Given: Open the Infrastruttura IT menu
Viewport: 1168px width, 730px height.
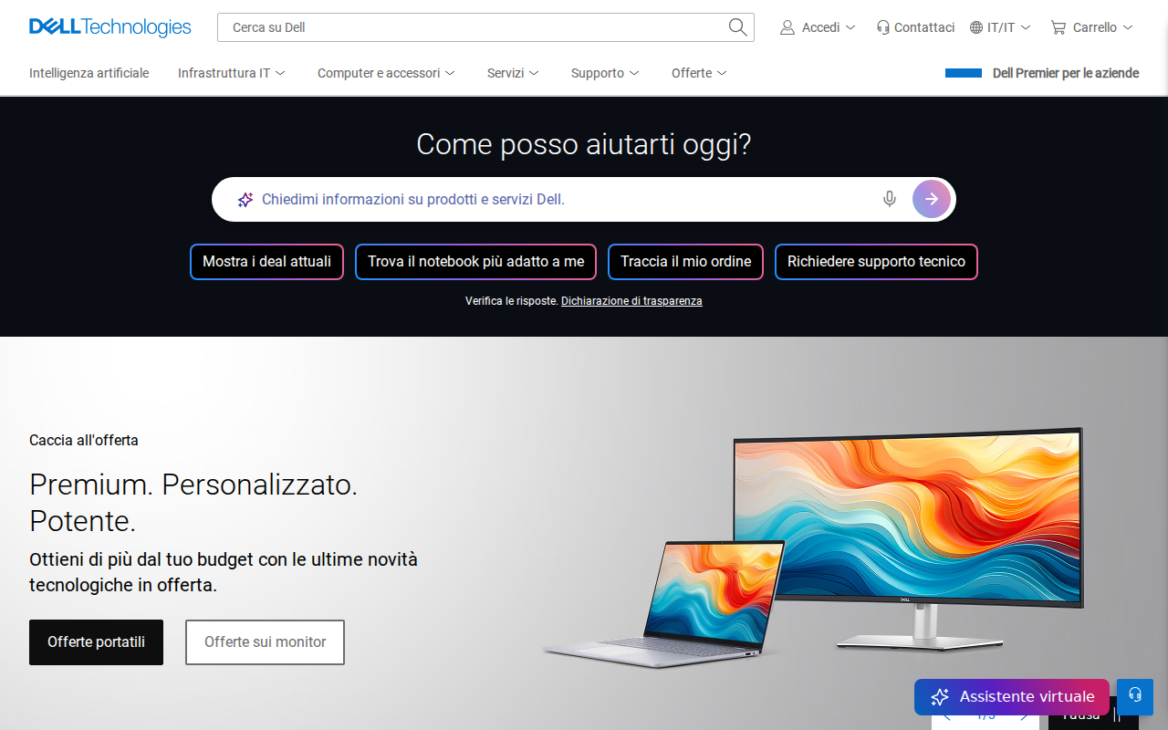Looking at the screenshot, I should 232,73.
